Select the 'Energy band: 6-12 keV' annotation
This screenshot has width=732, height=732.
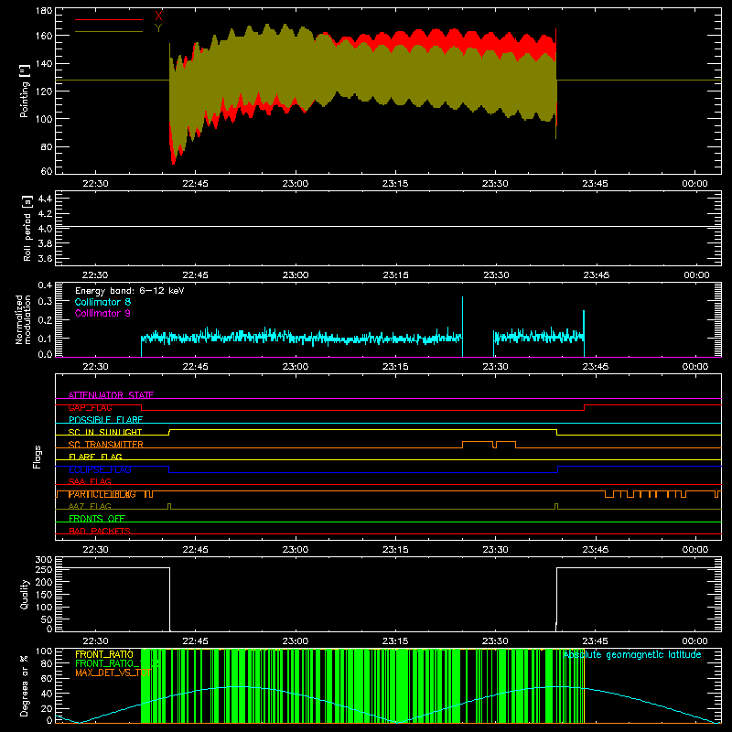(129, 291)
